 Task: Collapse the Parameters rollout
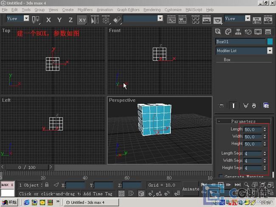click(243, 121)
